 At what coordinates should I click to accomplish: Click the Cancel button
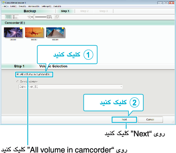coord(150,120)
